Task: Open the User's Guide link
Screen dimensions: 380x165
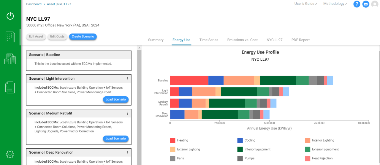Action: (306, 4)
